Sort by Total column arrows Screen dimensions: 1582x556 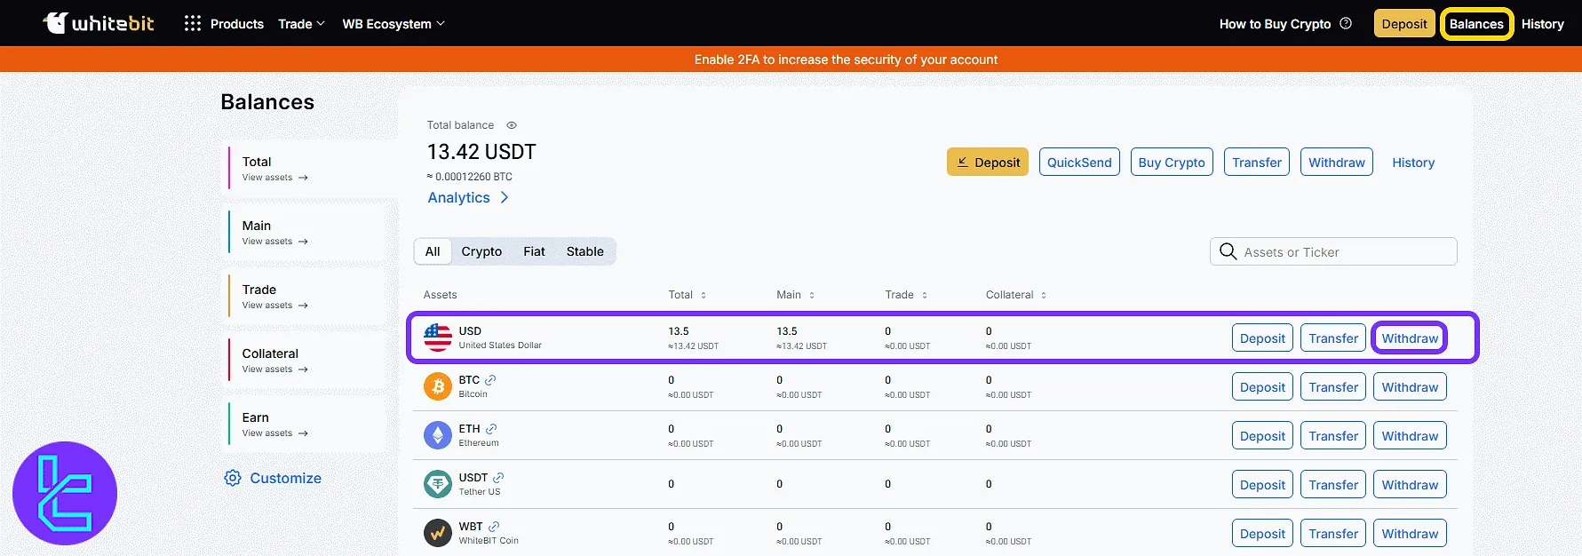pos(704,295)
